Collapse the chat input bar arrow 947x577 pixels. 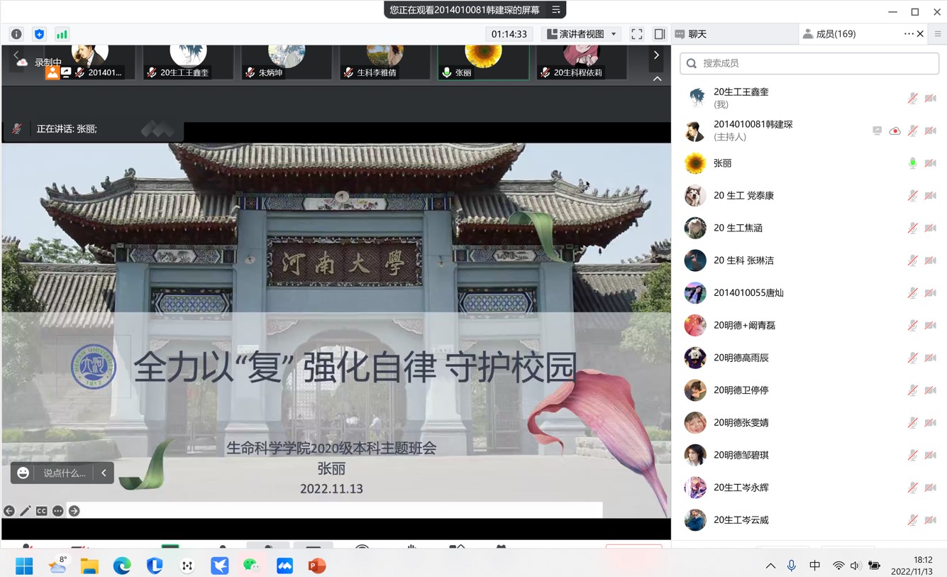click(x=104, y=473)
